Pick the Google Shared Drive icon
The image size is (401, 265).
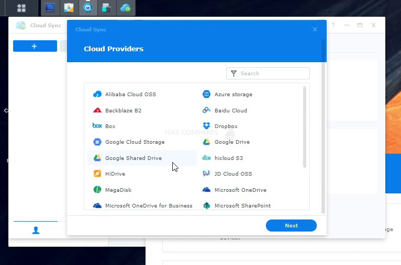pyautogui.click(x=97, y=158)
